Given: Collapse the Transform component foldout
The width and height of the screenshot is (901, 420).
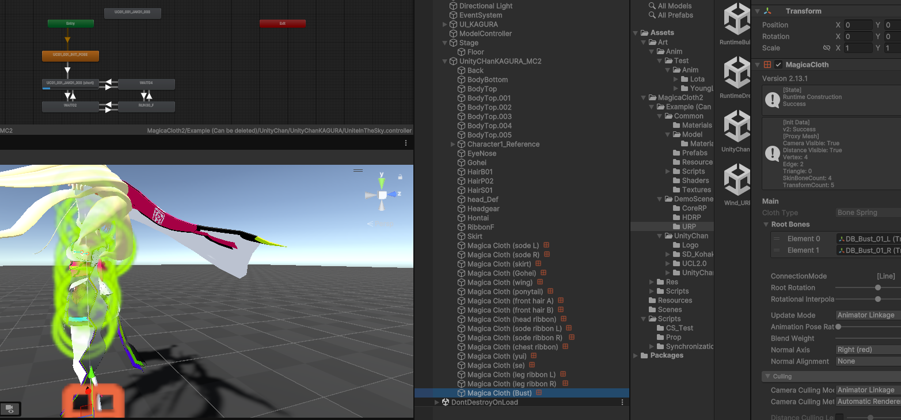Looking at the screenshot, I should tap(756, 11).
